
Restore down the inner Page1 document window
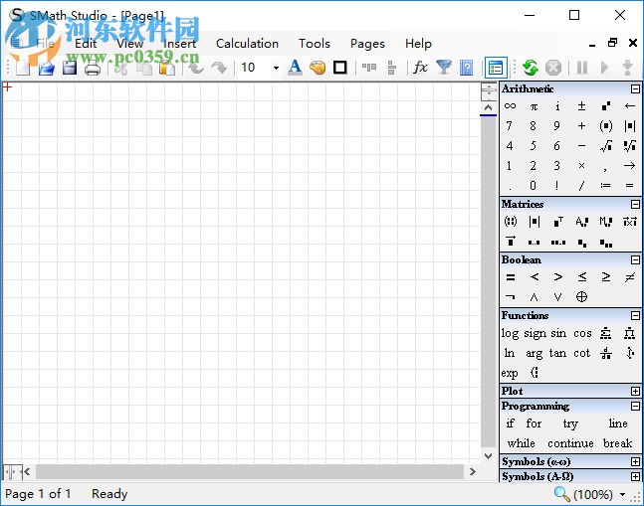tap(612, 43)
